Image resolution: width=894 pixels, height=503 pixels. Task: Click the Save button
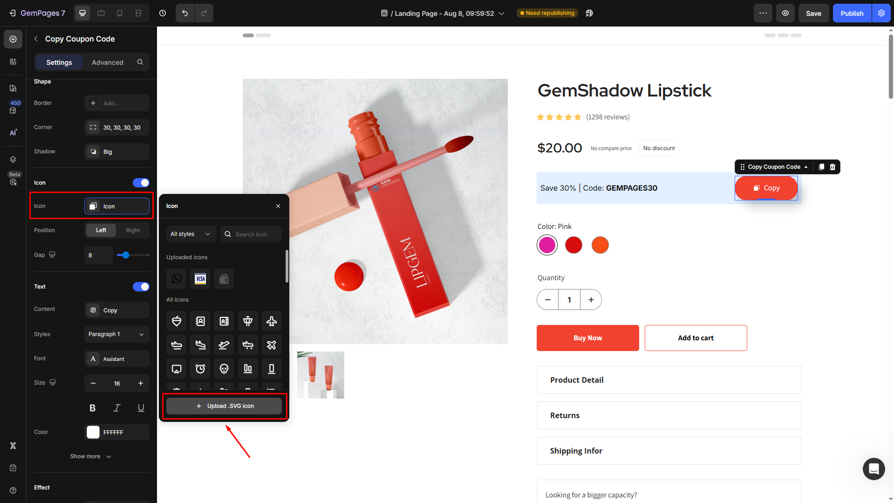(x=814, y=13)
